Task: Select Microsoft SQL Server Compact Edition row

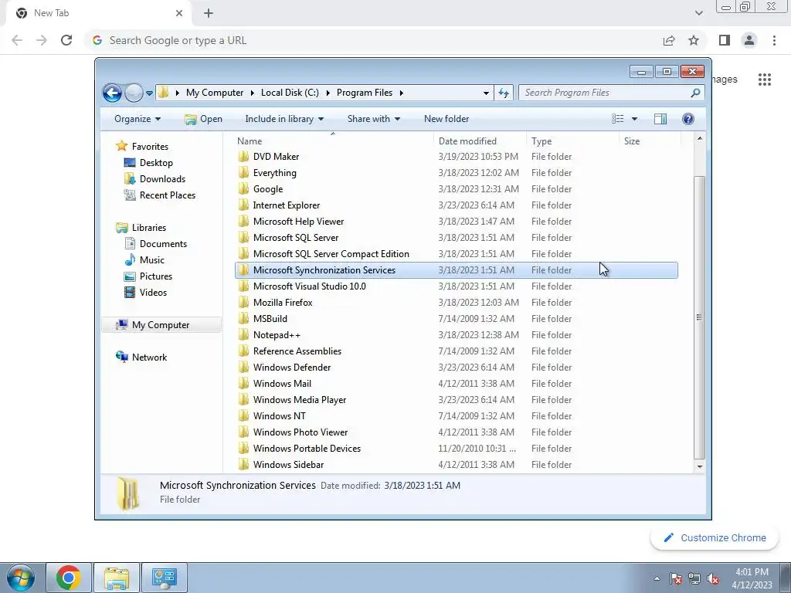Action: pyautogui.click(x=457, y=253)
